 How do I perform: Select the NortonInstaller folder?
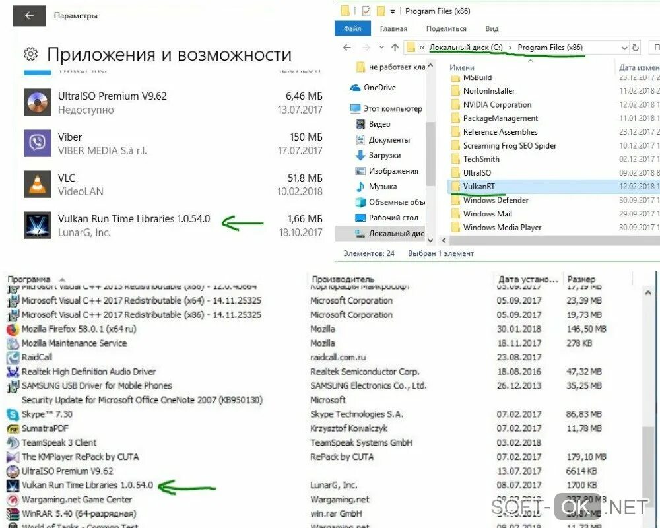483,91
